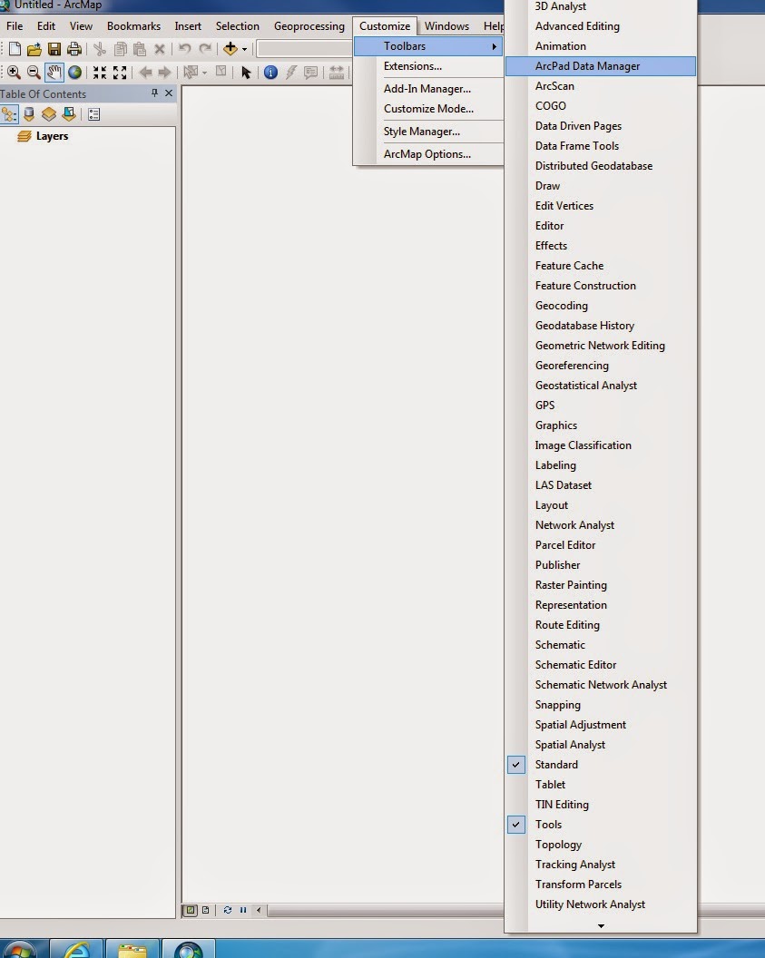765x958 pixels.
Task: Open the Select Features dropdown arrow
Action: click(x=204, y=73)
